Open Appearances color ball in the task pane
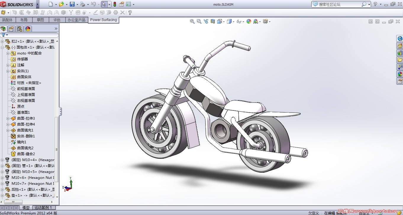The image size is (403, 215). 400,74
